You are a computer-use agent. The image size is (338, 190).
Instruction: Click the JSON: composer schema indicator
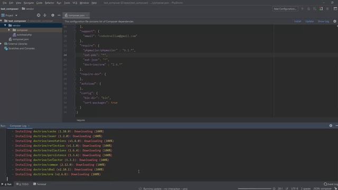(322, 188)
